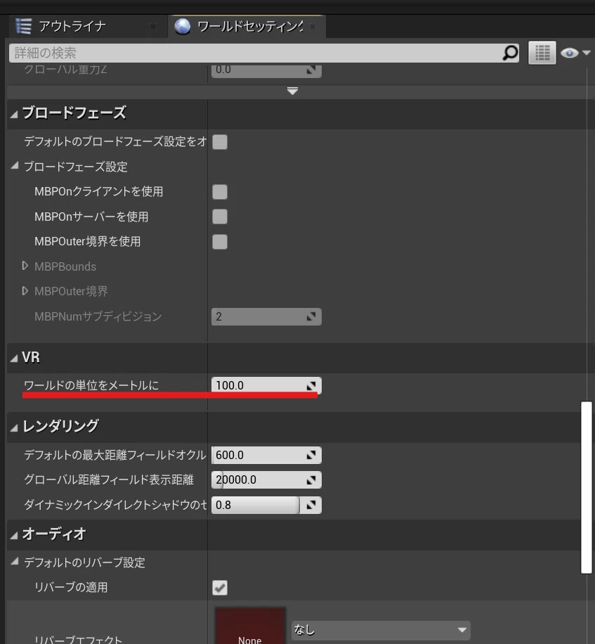Viewport: 595px width, 644px height.
Task: Click the arrow icon in the 0.8 field
Action: 311,505
